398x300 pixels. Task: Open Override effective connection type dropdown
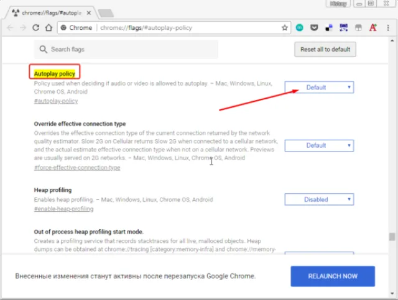319,145
